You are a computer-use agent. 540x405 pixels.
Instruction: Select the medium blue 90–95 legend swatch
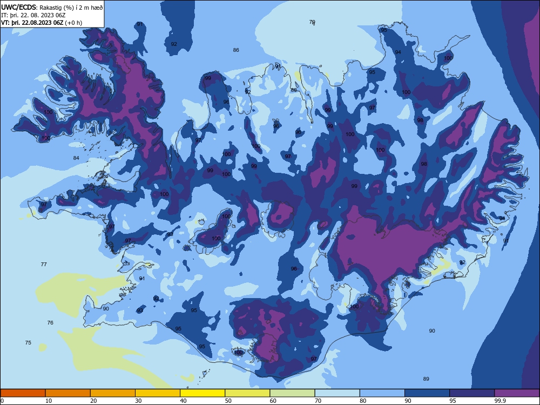(427, 393)
